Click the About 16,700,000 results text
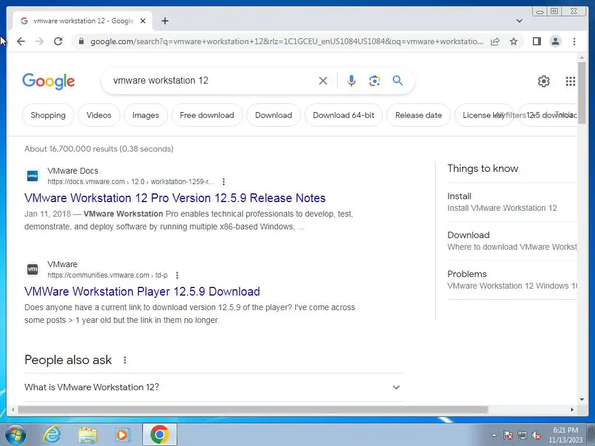This screenshot has width=595, height=446. pos(99,149)
